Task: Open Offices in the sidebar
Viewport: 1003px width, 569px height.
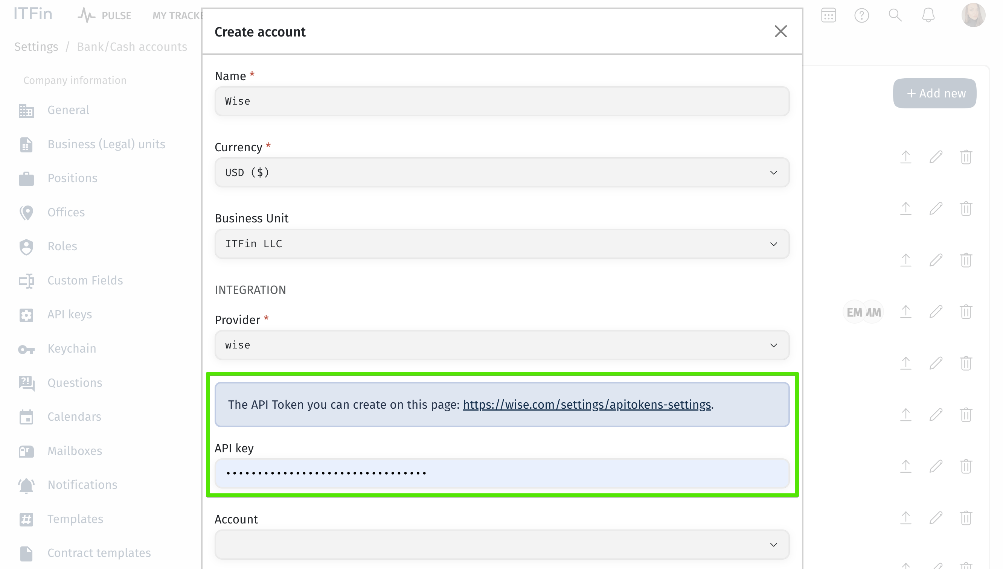Action: pyautogui.click(x=66, y=212)
